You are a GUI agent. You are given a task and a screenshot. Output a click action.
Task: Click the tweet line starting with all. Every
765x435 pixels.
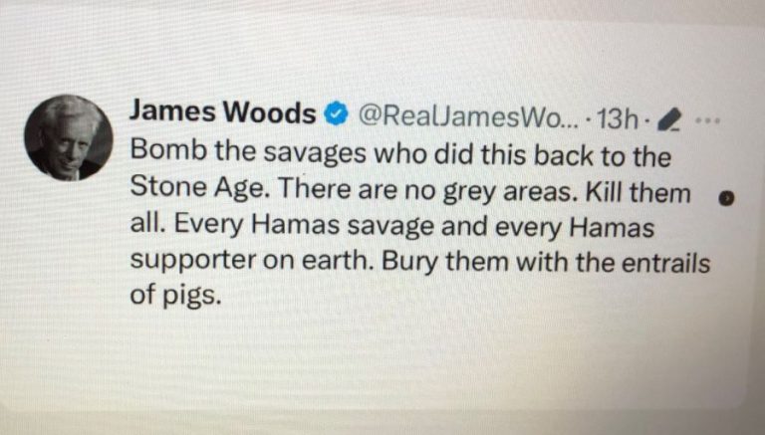pos(391,226)
